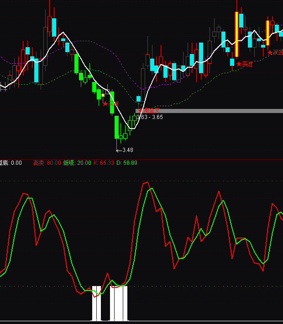The image size is (283, 324).
Task: Click the 高卖: 80.00 indicator label
Action: pyautogui.click(x=47, y=162)
